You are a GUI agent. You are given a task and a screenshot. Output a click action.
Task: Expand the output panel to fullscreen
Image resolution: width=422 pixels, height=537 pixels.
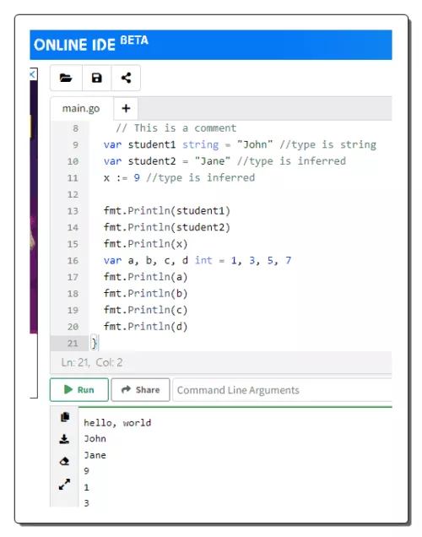[x=64, y=485]
